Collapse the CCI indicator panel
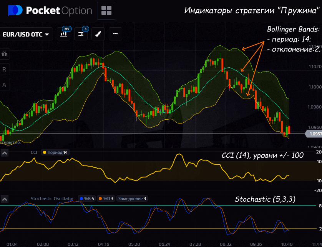Viewport: 322px width, 247px height. pyautogui.click(x=5, y=153)
